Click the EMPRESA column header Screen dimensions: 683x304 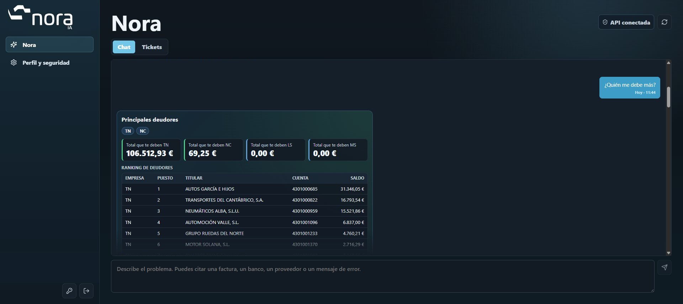[x=134, y=178]
